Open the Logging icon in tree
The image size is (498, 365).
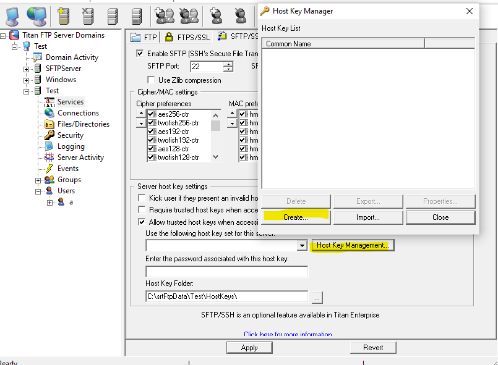(49, 146)
